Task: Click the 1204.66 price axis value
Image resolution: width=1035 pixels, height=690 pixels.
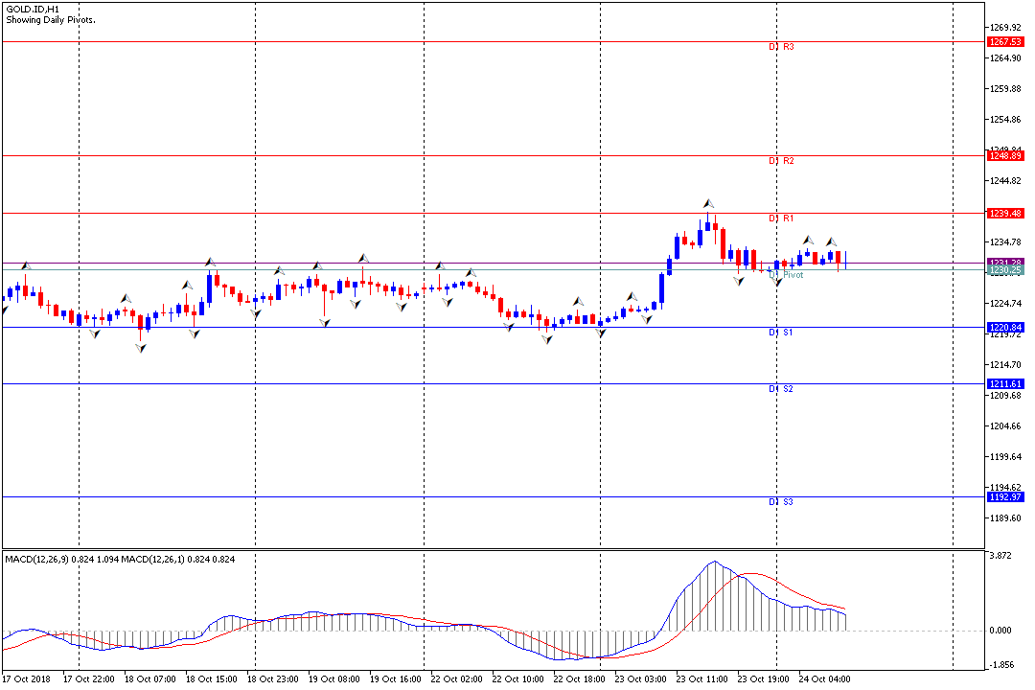Action: tap(1005, 426)
